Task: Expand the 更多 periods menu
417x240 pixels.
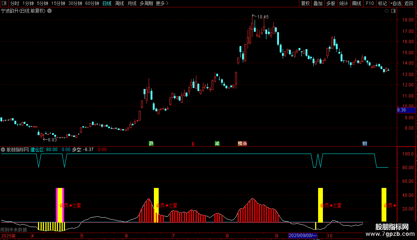Action: pyautogui.click(x=162, y=3)
